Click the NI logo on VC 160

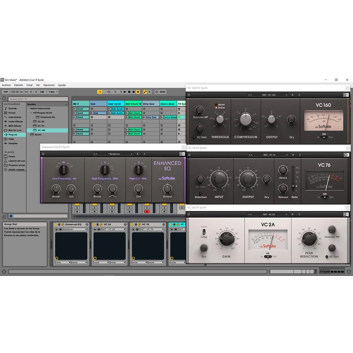click(x=345, y=95)
